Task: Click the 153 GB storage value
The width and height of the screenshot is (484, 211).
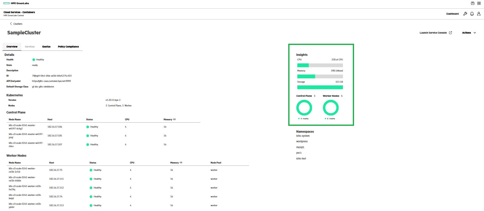Action: click(339, 82)
